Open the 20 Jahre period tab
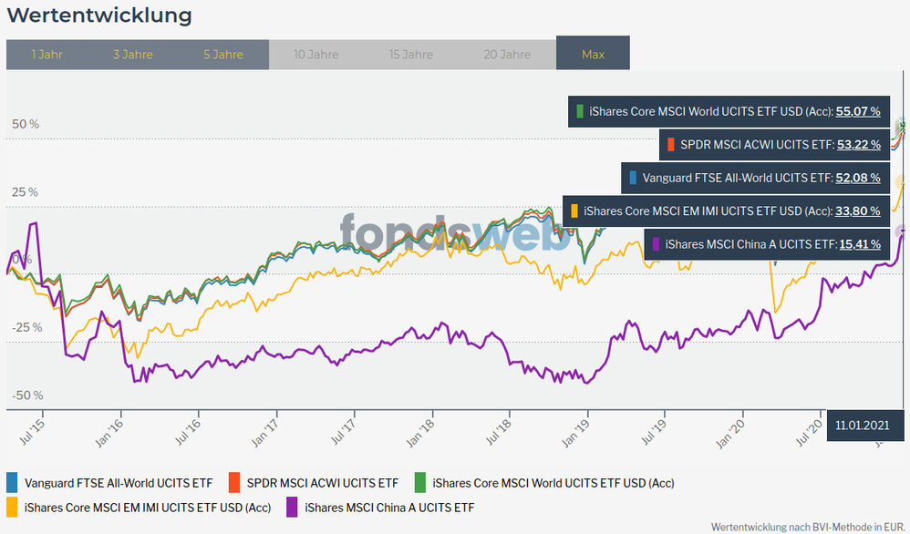Image resolution: width=910 pixels, height=534 pixels. [x=508, y=55]
